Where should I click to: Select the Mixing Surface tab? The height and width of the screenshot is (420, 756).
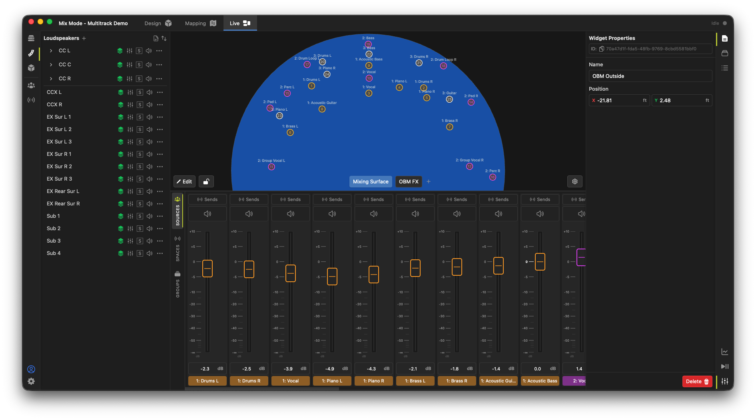[x=371, y=181]
